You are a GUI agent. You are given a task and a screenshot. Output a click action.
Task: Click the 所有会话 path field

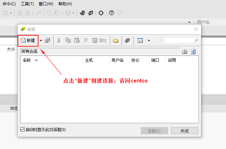click(99, 51)
